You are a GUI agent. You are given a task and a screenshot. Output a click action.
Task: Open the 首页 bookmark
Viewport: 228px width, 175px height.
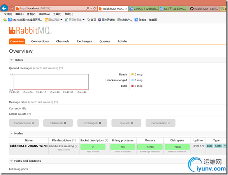[x=91, y=20]
